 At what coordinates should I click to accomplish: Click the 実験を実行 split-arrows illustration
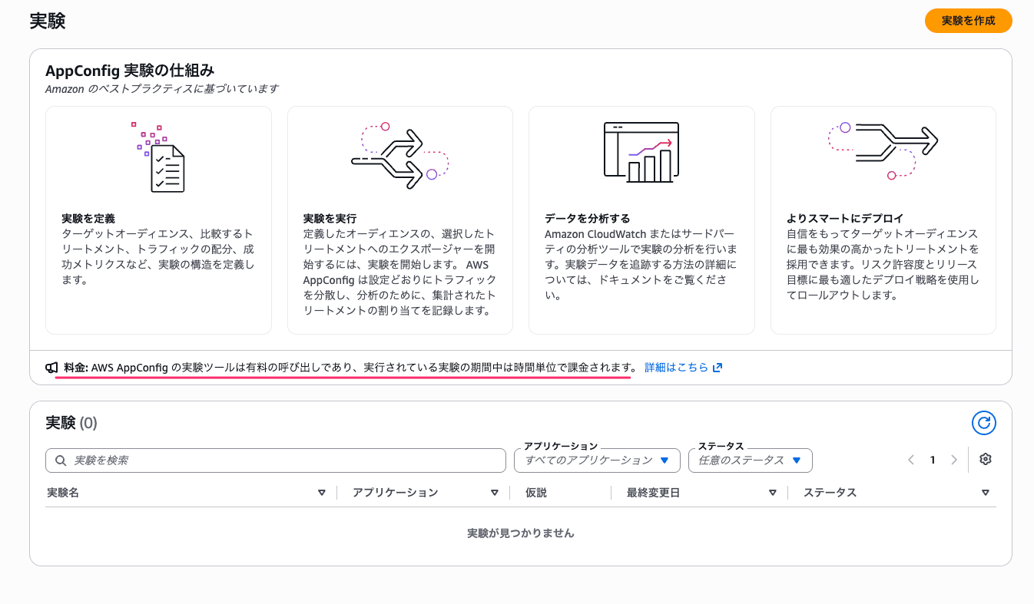click(399, 156)
